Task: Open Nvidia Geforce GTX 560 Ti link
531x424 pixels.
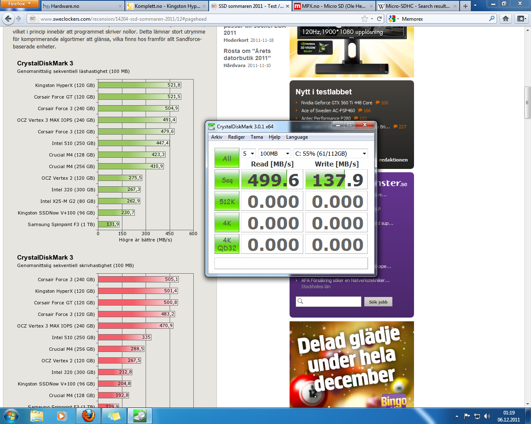Action: tap(336, 103)
